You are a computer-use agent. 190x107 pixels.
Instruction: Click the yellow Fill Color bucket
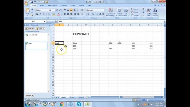coord(54,14)
